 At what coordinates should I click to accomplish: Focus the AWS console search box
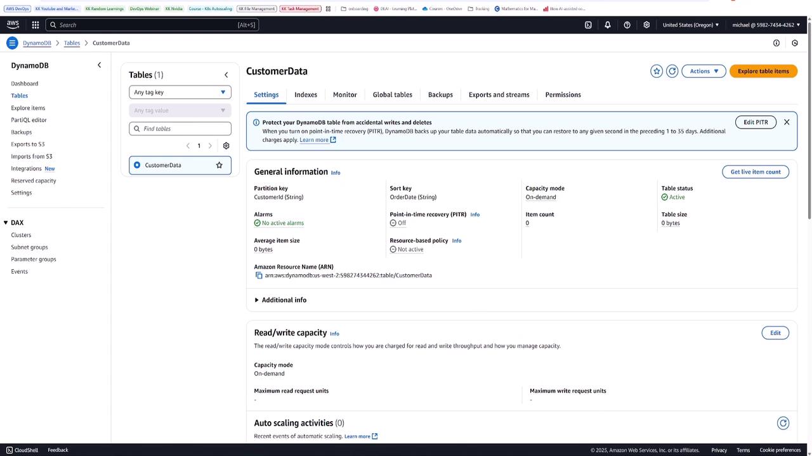click(152, 25)
